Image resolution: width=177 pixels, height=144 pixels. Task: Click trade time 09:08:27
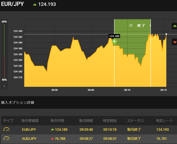click(x=86, y=138)
